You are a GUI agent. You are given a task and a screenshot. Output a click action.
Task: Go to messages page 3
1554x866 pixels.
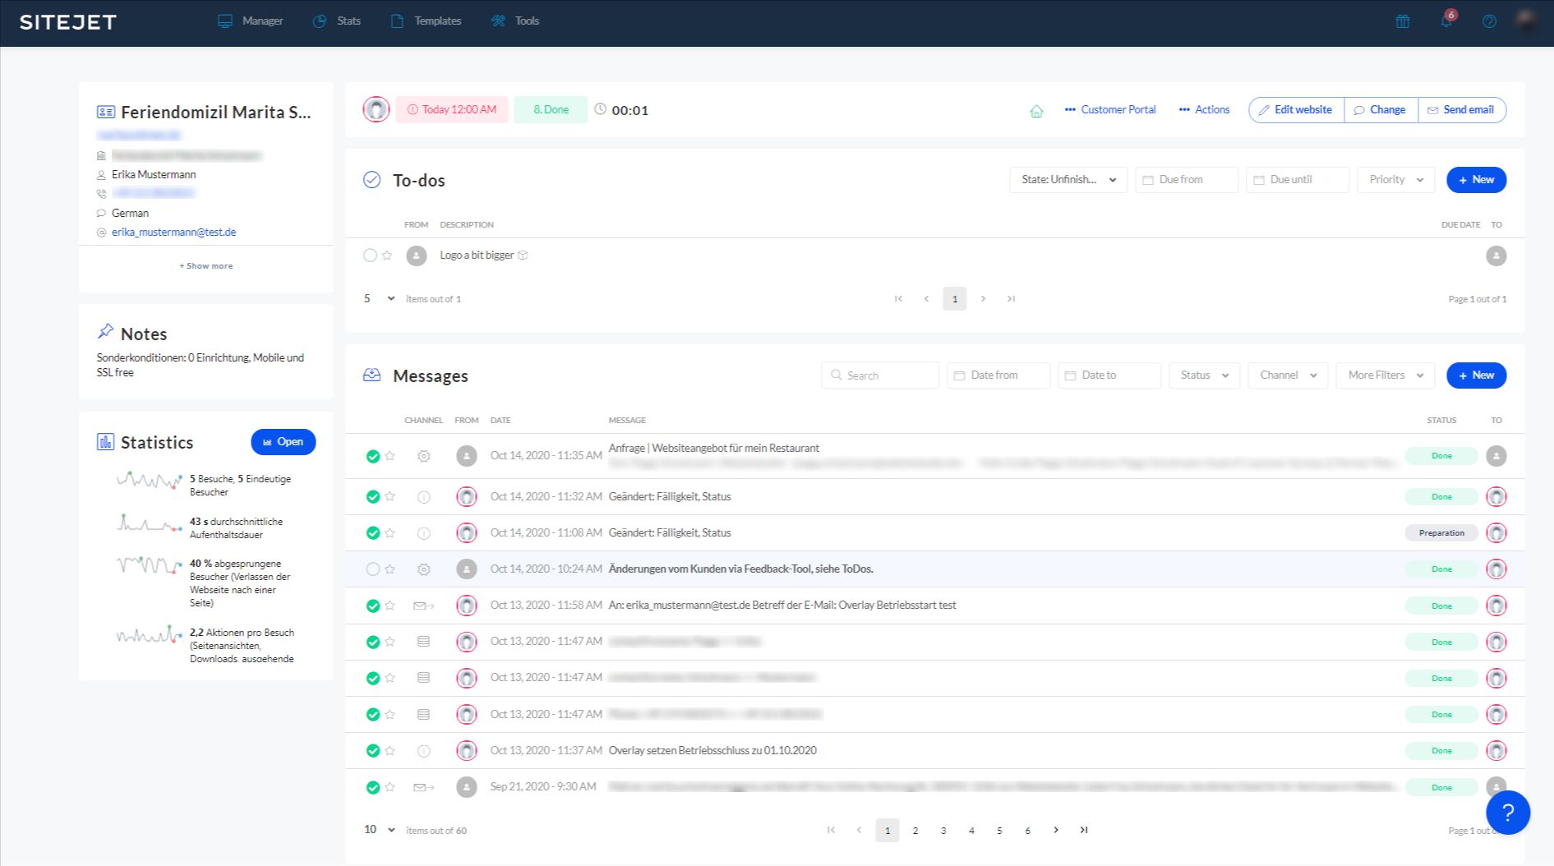click(943, 831)
